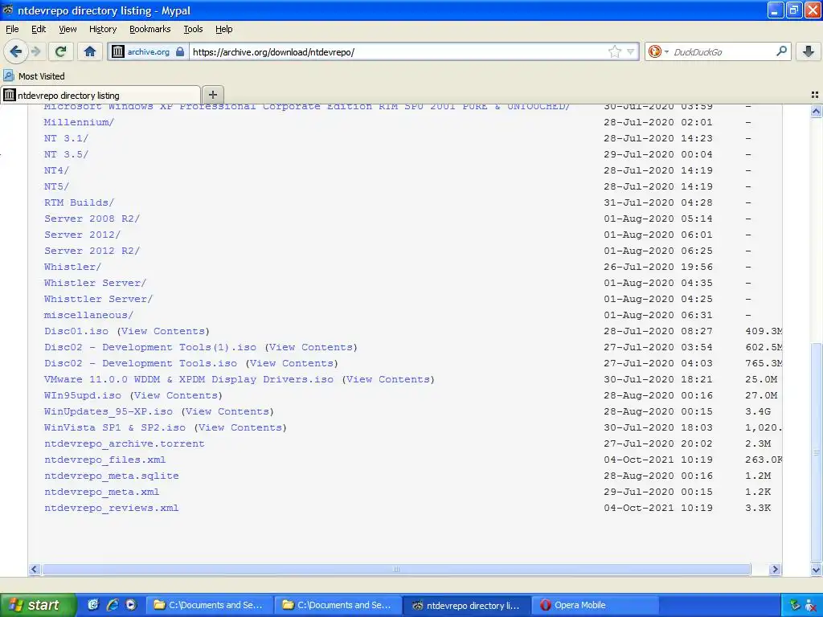Open the Server 2012/ folder link

tap(83, 235)
